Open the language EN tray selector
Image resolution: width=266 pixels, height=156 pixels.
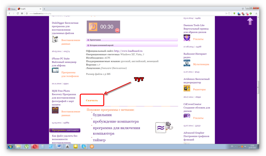coord(232,146)
